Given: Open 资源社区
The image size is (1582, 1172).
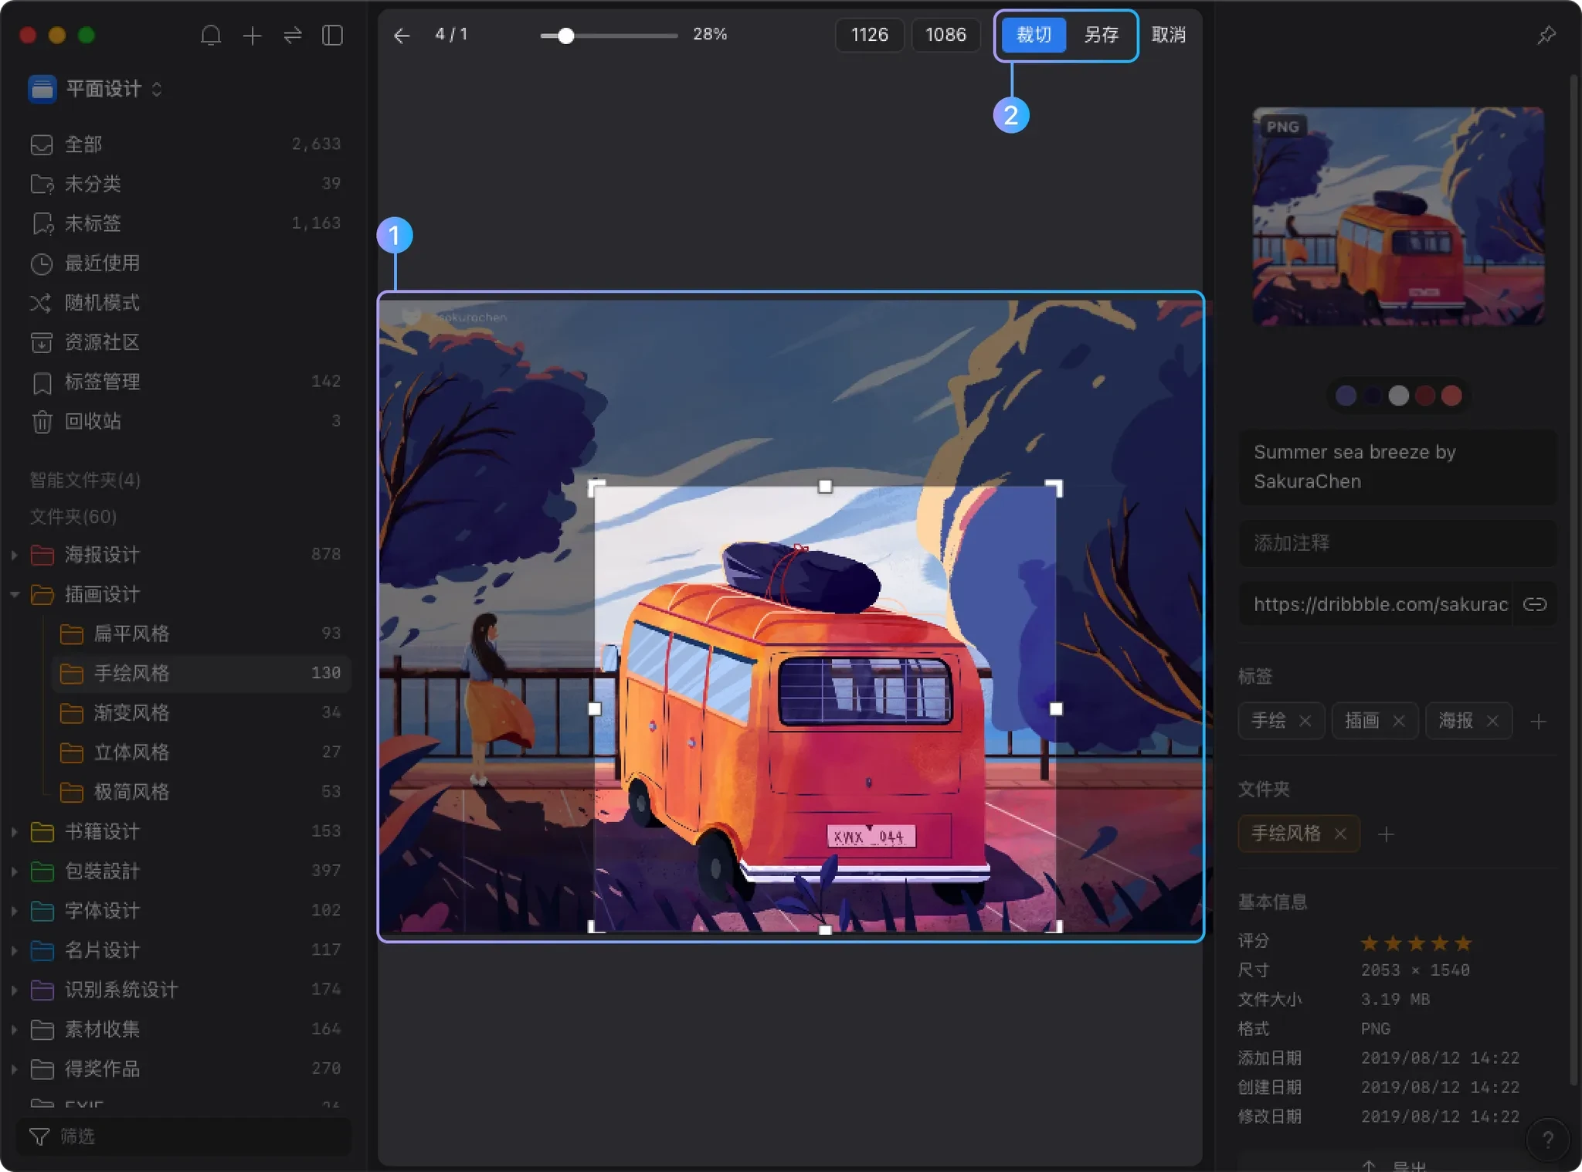Looking at the screenshot, I should [x=184, y=342].
